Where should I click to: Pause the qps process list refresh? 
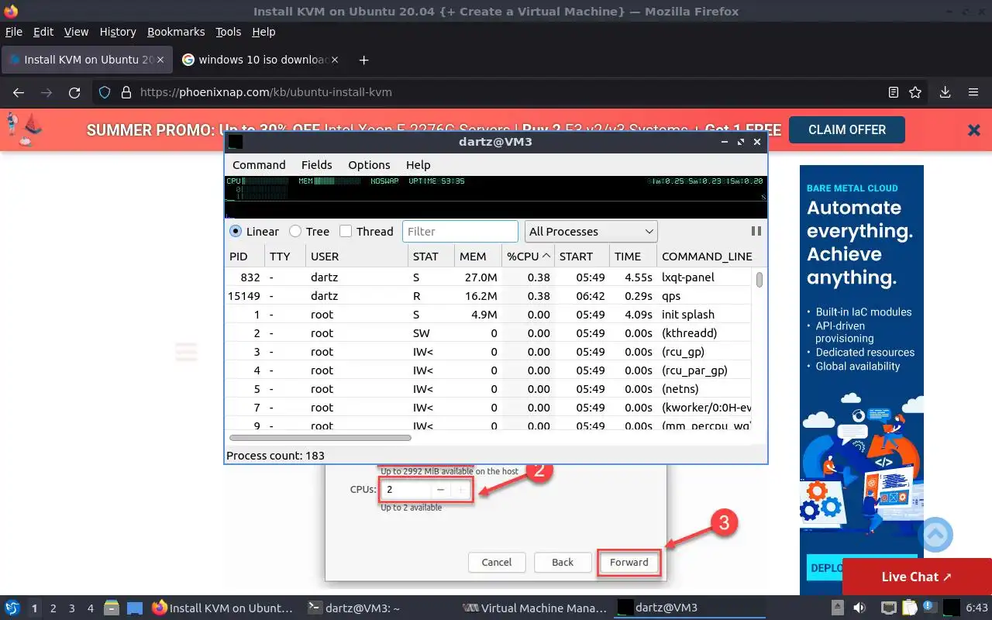(756, 231)
